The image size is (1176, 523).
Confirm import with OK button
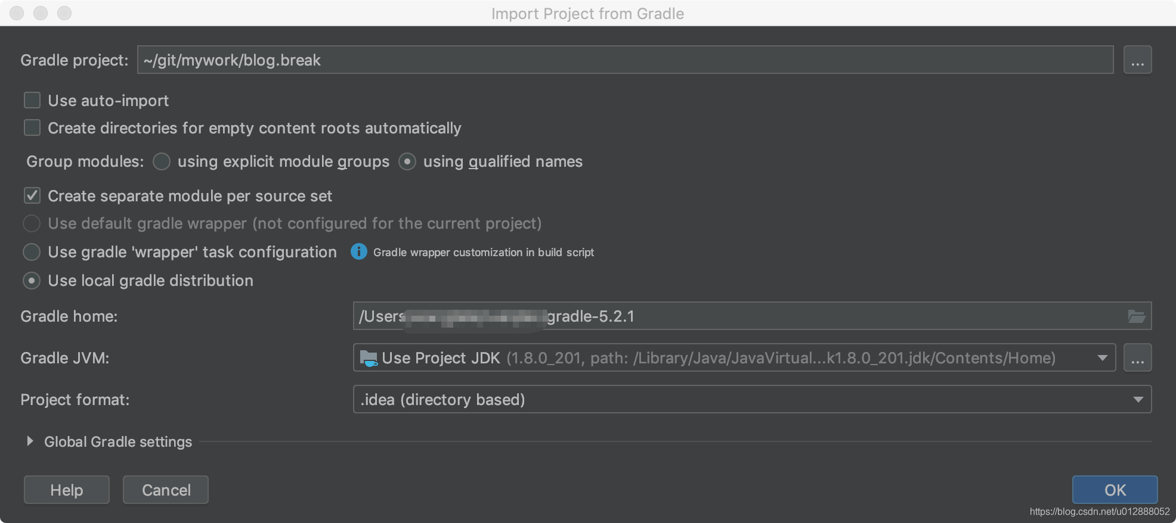coord(1115,490)
